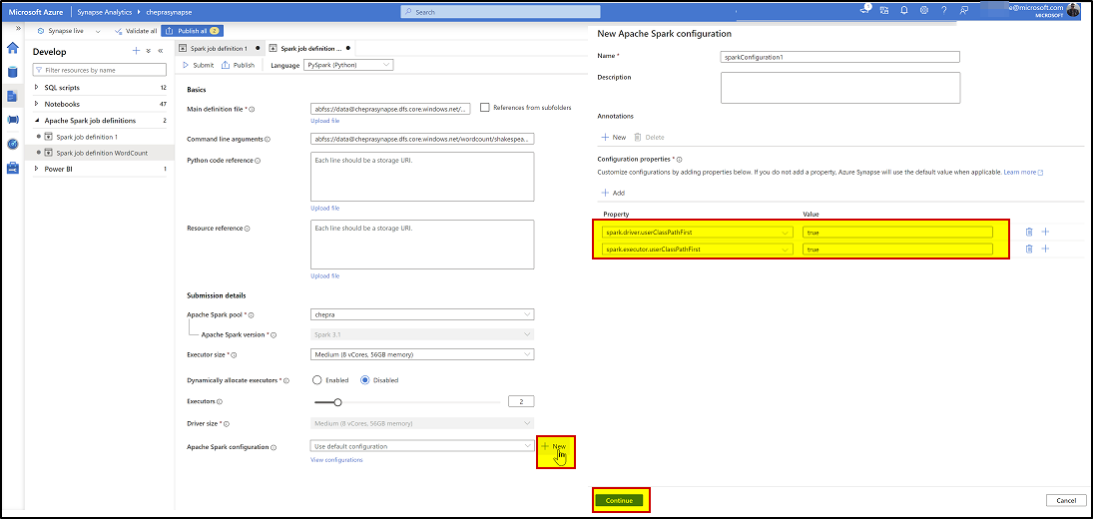Click the configuration Name field

click(x=840, y=57)
